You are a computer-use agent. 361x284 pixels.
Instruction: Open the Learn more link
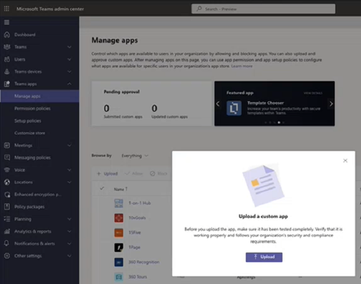point(242,66)
